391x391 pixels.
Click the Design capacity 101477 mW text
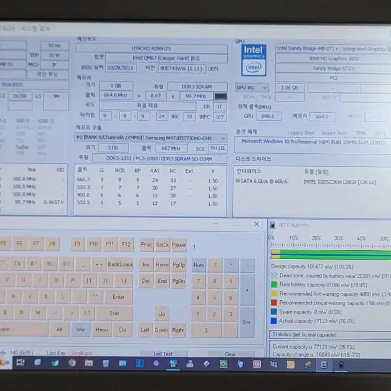[x=312, y=266]
